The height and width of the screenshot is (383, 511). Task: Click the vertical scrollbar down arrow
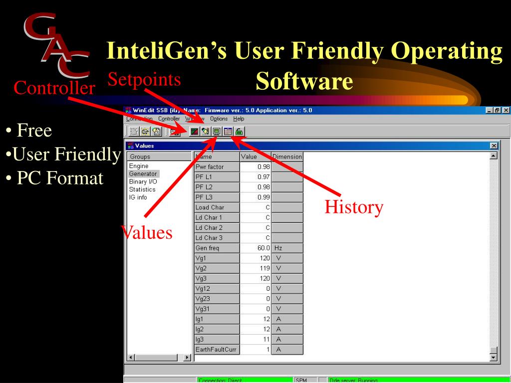(x=494, y=358)
